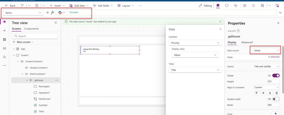Run the App checker stethoscope icon
The image size is (284, 115).
(x=236, y=6)
